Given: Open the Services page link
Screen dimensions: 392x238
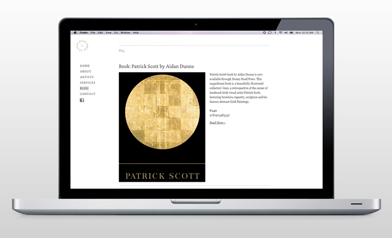Looking at the screenshot, I should [x=87, y=83].
